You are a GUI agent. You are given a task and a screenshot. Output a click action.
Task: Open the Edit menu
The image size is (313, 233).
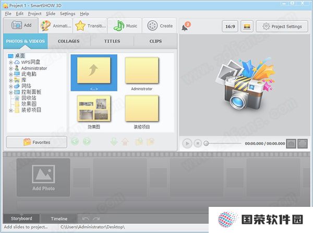point(20,14)
